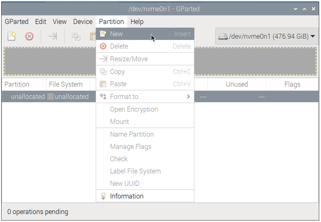Choose New UUID menu entry
The image size is (321, 222).
click(145, 183)
